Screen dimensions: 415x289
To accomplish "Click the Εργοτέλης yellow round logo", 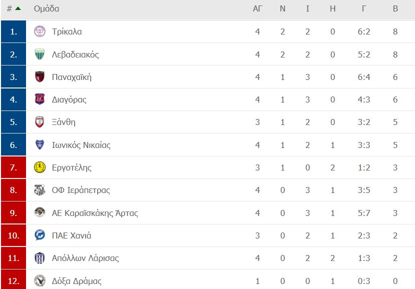I will coord(40,167).
